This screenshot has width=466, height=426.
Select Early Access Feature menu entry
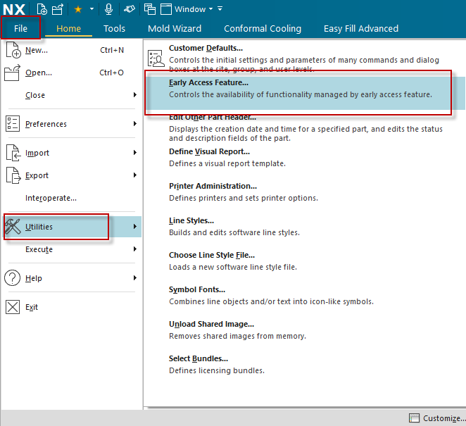click(x=208, y=83)
